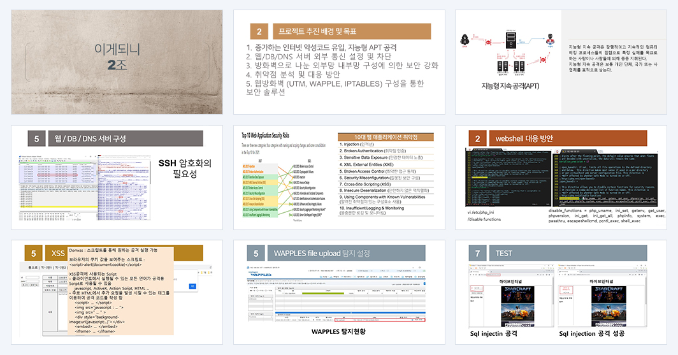Select the 웹 / DB / DNS 서버 구성 slide
This screenshot has width=678, height=355.
point(117,177)
